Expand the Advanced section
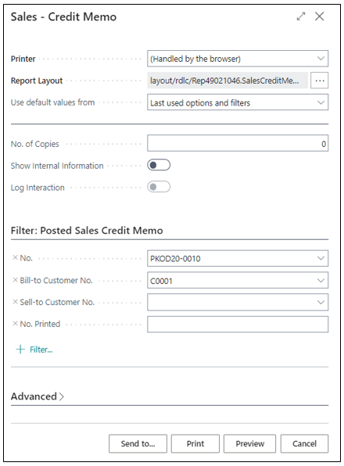344x466 pixels. (x=38, y=396)
